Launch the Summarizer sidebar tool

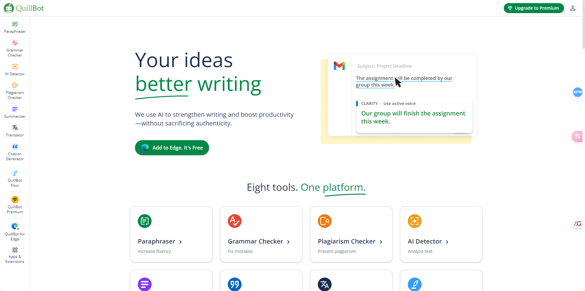[x=15, y=112]
